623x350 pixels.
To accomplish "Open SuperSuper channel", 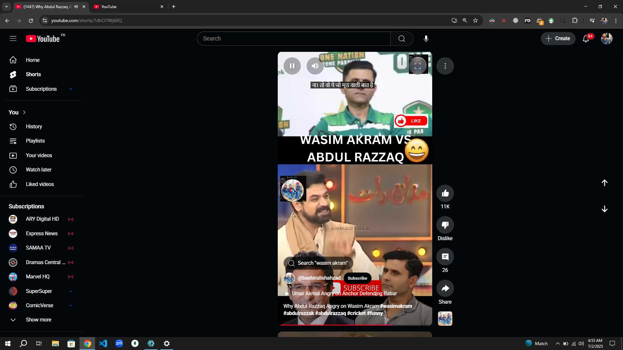I will (41, 291).
